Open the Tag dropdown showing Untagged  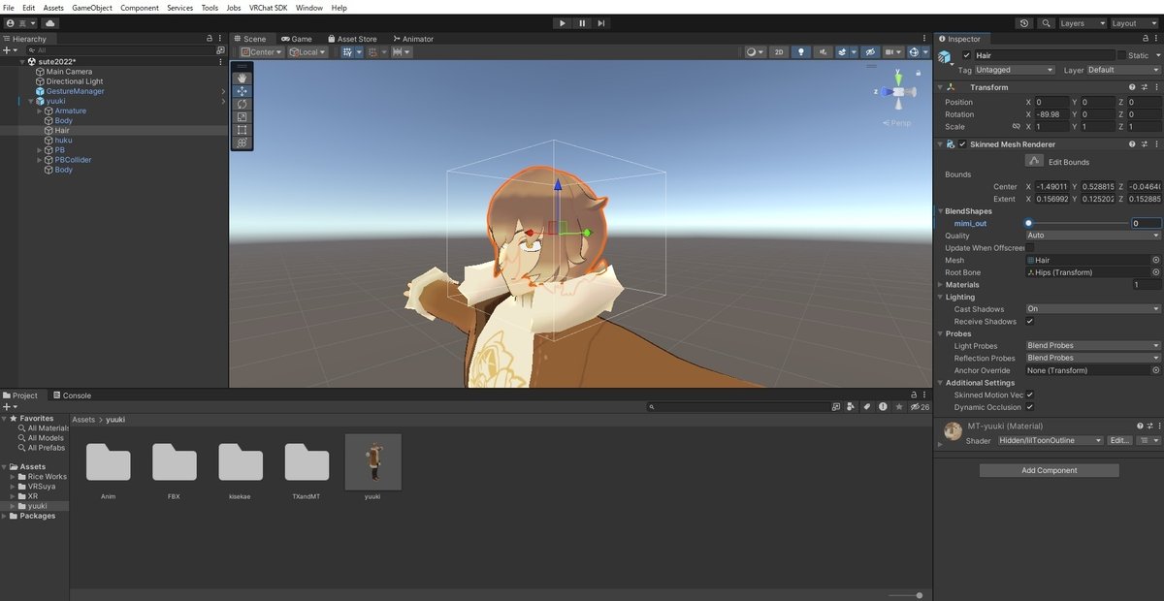1015,70
